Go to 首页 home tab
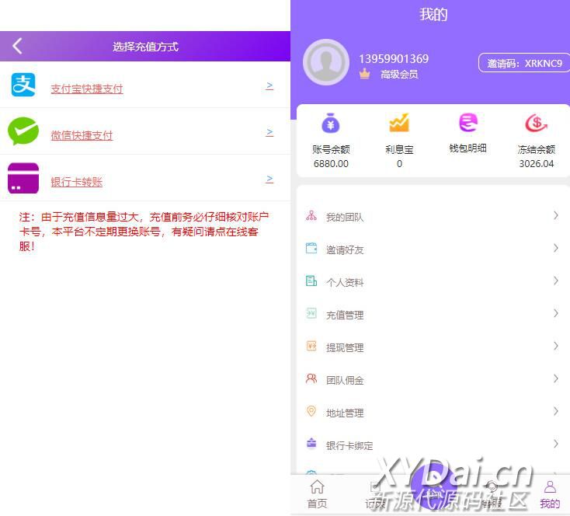 (317, 494)
